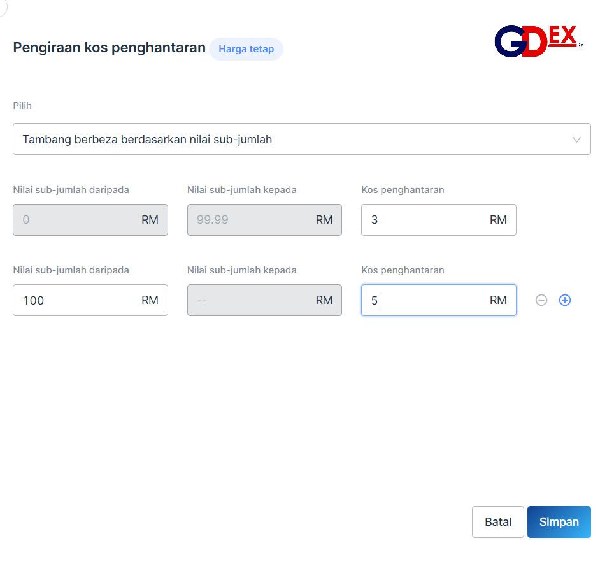
Task: Remove the second rate row with minus icon
Action: coord(541,300)
